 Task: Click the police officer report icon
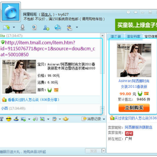(x=69, y=27)
